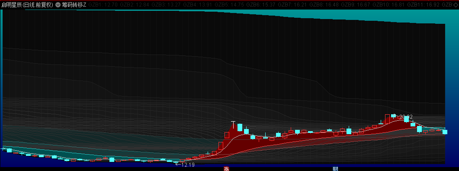
Task: Click the diamond icon at top right
Action: tap(456, 5)
